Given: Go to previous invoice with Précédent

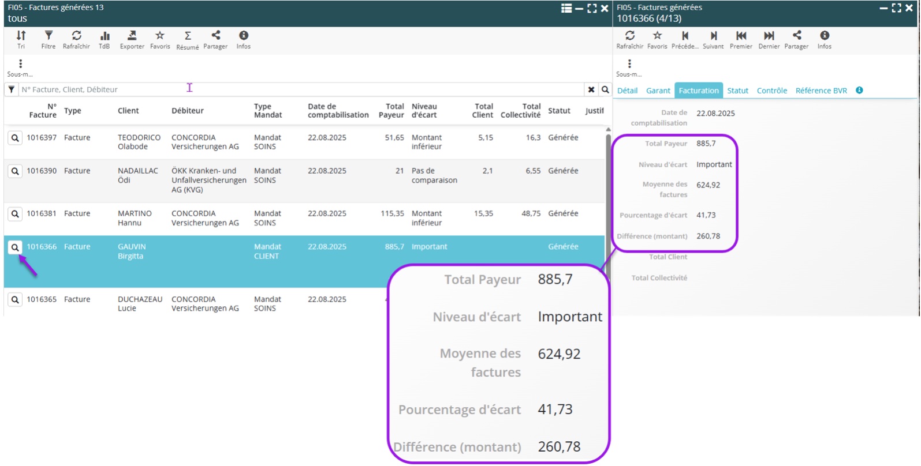Looking at the screenshot, I should tap(685, 39).
